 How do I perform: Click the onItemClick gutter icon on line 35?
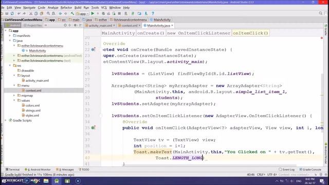[94, 127]
